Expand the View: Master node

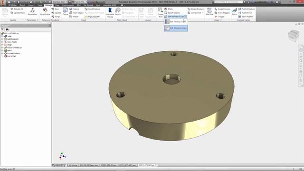[2, 42]
